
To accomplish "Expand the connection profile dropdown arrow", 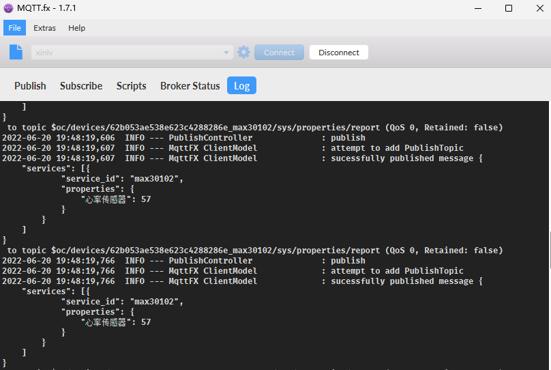I will 227,53.
